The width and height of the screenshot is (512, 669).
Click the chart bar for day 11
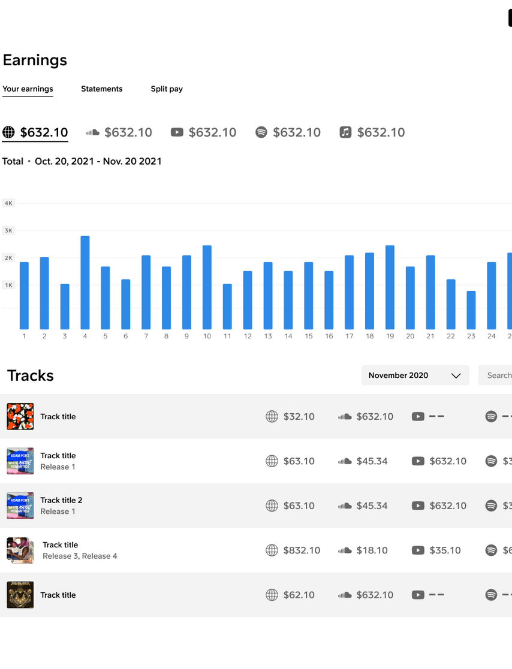(x=227, y=306)
